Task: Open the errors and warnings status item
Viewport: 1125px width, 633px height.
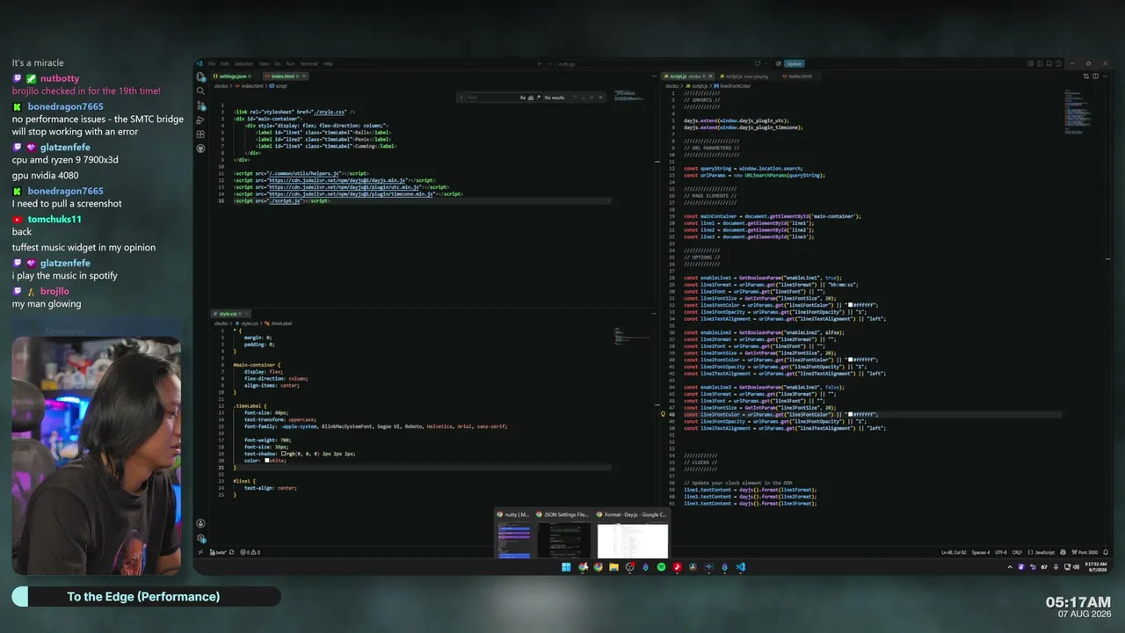Action: tap(251, 552)
